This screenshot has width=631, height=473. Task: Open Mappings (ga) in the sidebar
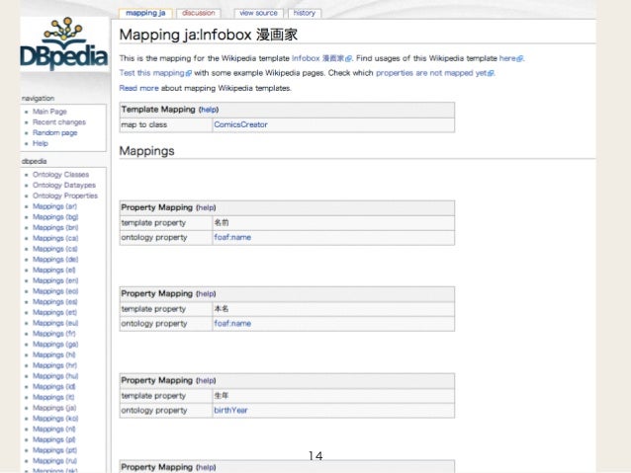55,344
